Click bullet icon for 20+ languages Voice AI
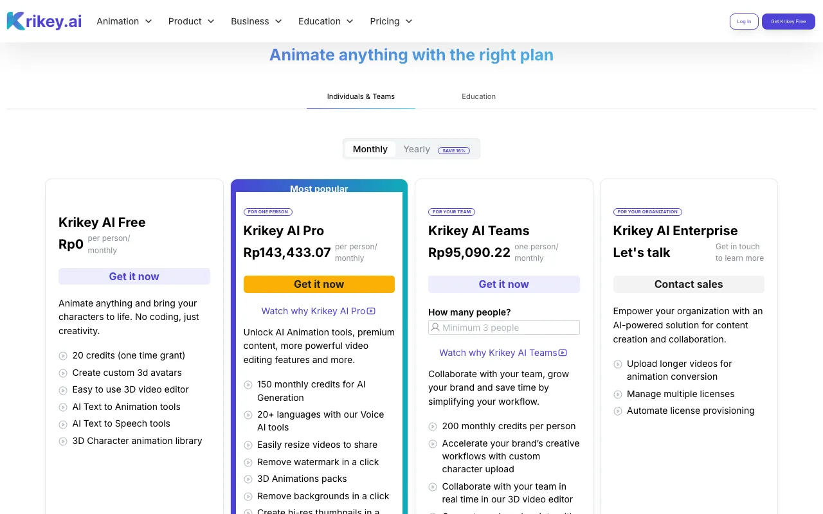 (248, 415)
